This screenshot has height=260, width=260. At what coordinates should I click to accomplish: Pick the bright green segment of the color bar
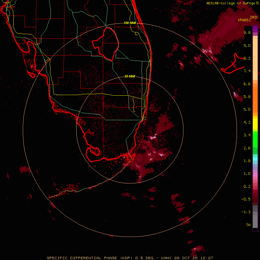255,140
